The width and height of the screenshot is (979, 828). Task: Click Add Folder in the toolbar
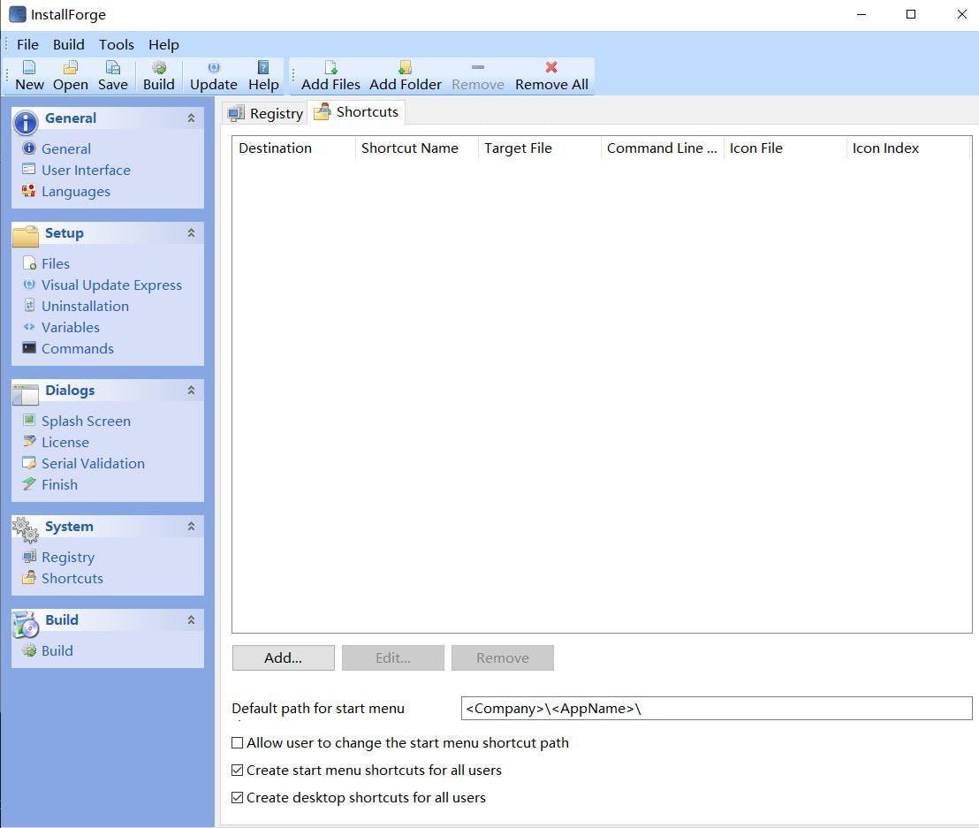click(405, 75)
